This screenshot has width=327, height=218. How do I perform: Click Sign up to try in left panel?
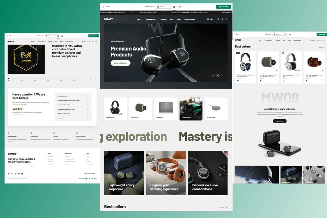94,36
